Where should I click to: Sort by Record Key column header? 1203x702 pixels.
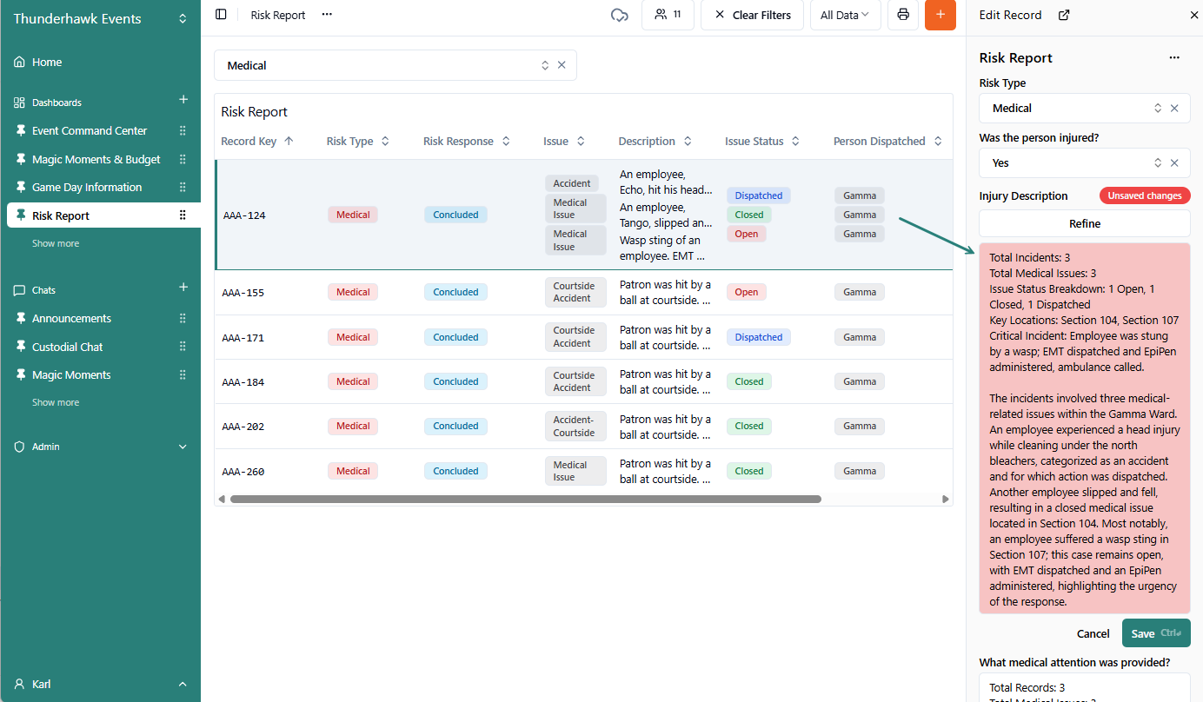pyautogui.click(x=256, y=141)
